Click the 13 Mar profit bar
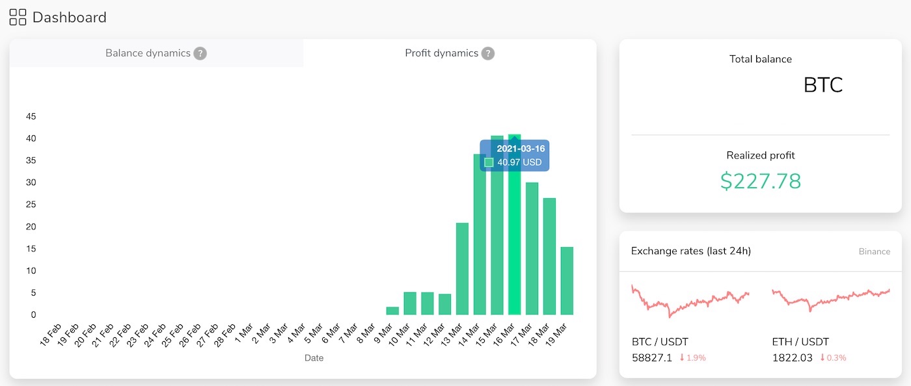Image resolution: width=911 pixels, height=386 pixels. (x=462, y=268)
